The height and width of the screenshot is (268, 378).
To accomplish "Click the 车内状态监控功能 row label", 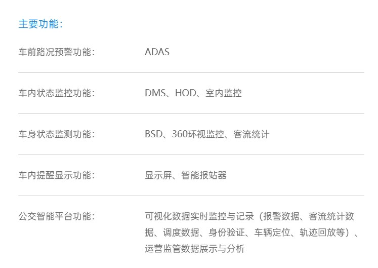I will click(56, 93).
